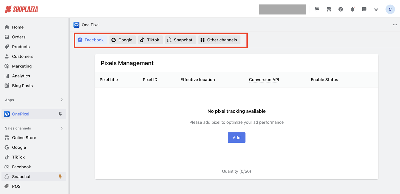Toggle the Snapchat orange pin icon
The width and height of the screenshot is (400, 194).
click(x=60, y=176)
